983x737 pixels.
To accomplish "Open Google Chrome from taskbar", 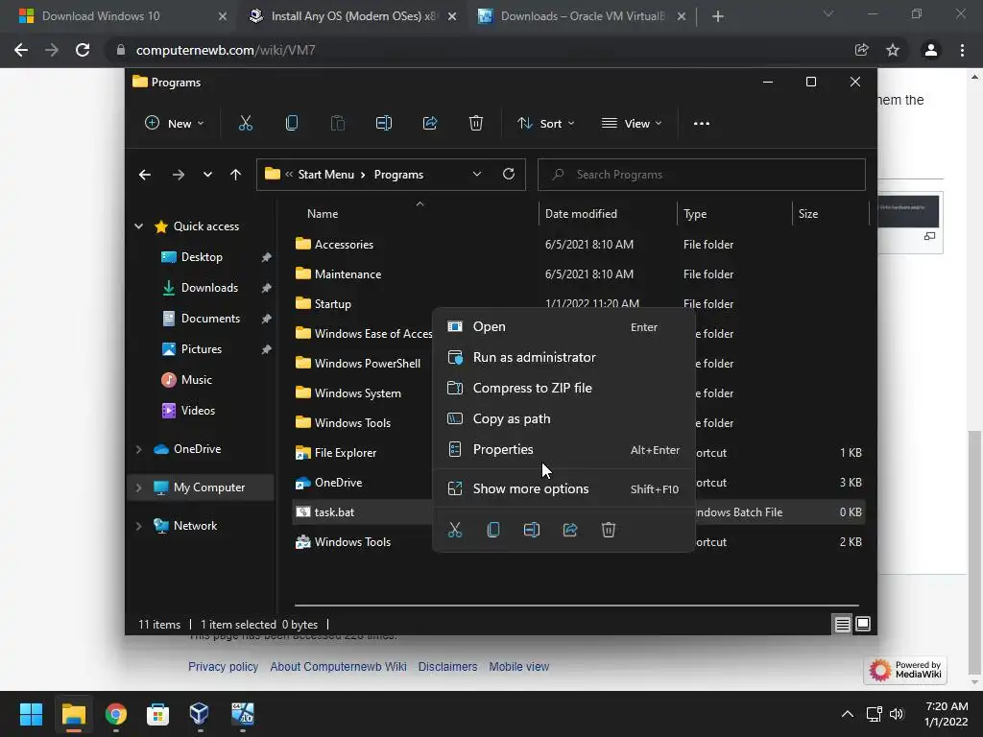I will [x=116, y=714].
